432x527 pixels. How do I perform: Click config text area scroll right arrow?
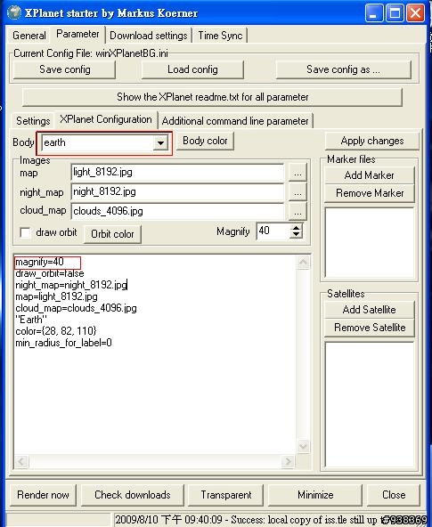(x=288, y=461)
